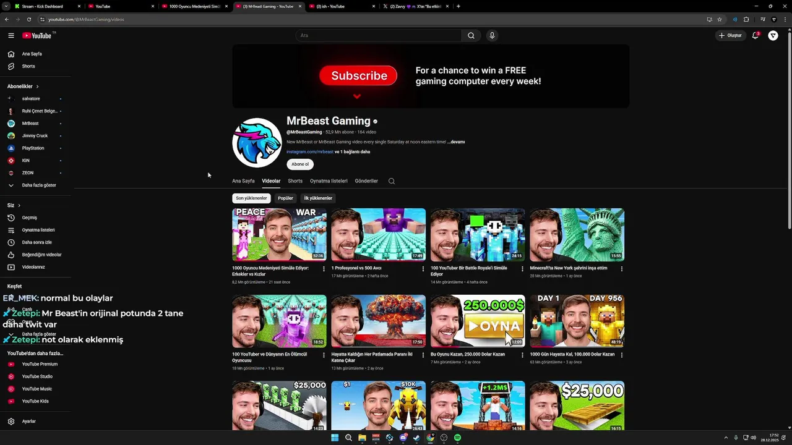This screenshot has width=792, height=445.
Task: Open the Statue of Liberty video thumbnail
Action: [x=577, y=235]
